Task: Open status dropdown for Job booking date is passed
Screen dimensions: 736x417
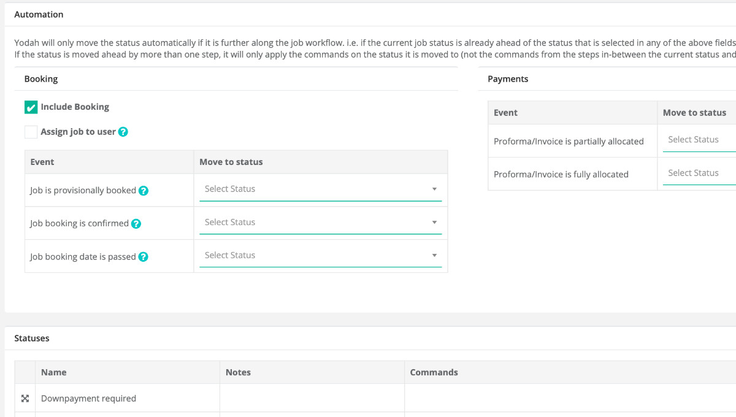Action: point(320,256)
